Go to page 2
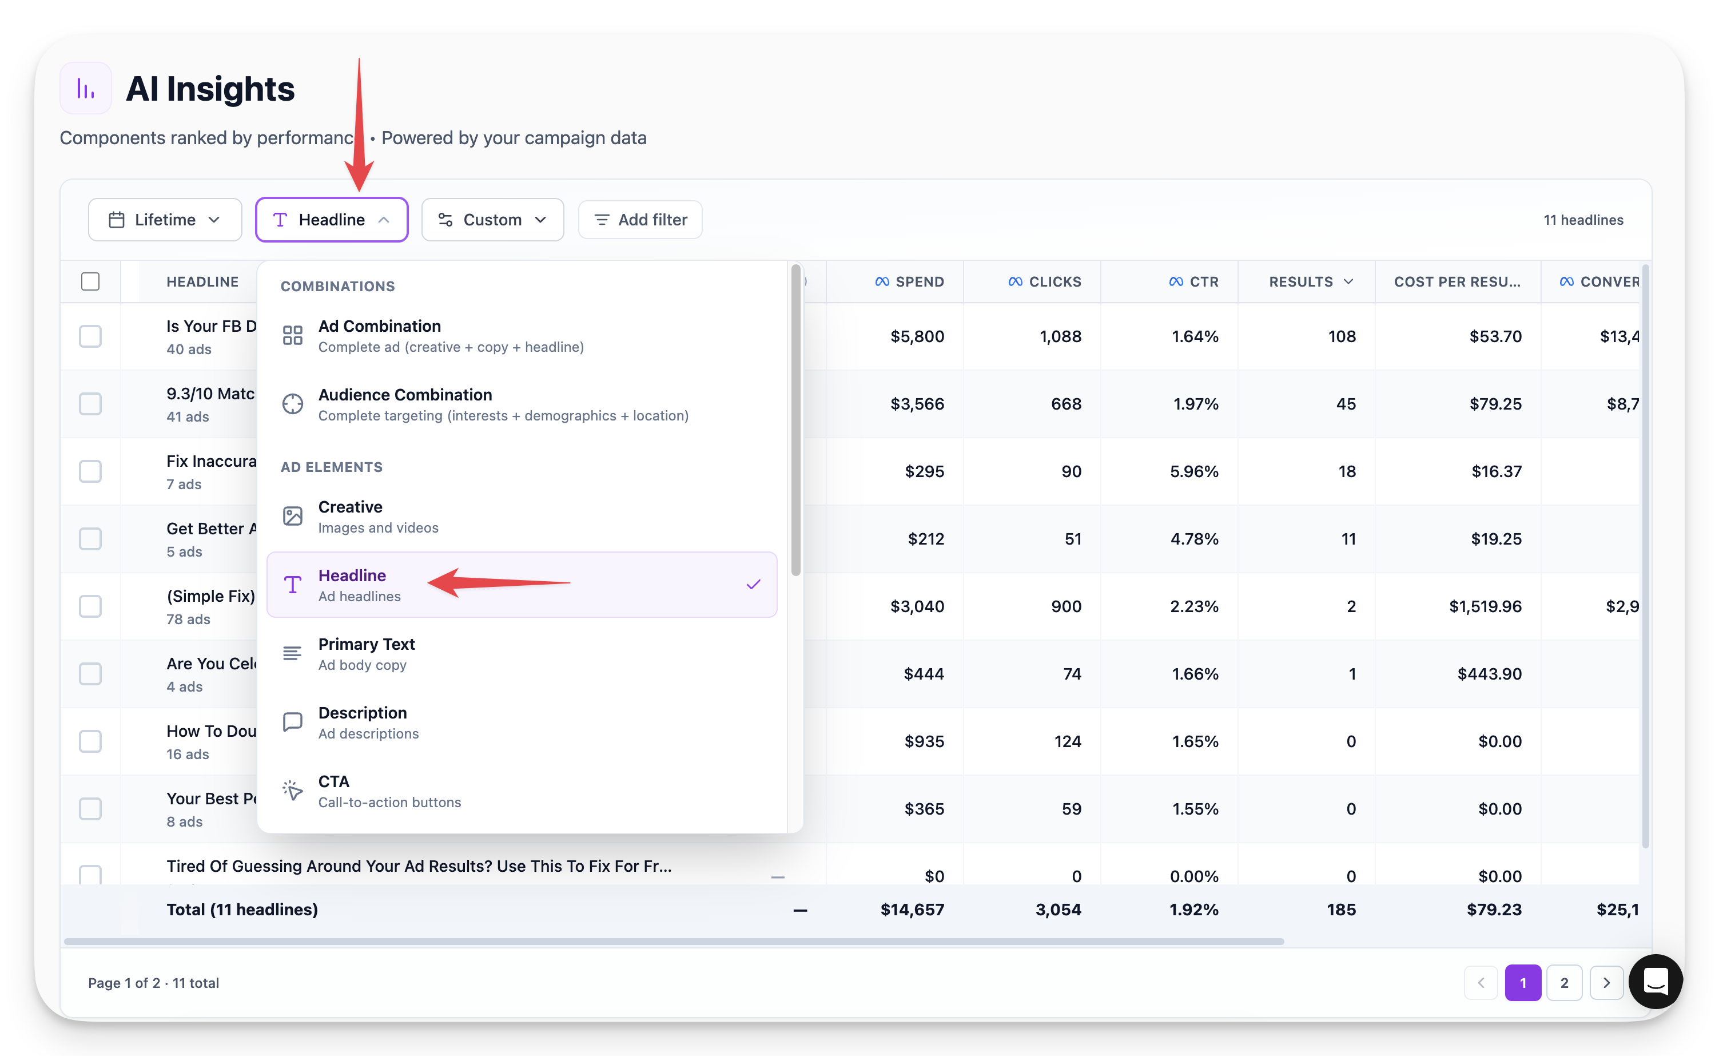Screen dimensions: 1719x1056 click(x=1564, y=983)
